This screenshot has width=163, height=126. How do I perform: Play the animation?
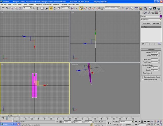[142, 122]
